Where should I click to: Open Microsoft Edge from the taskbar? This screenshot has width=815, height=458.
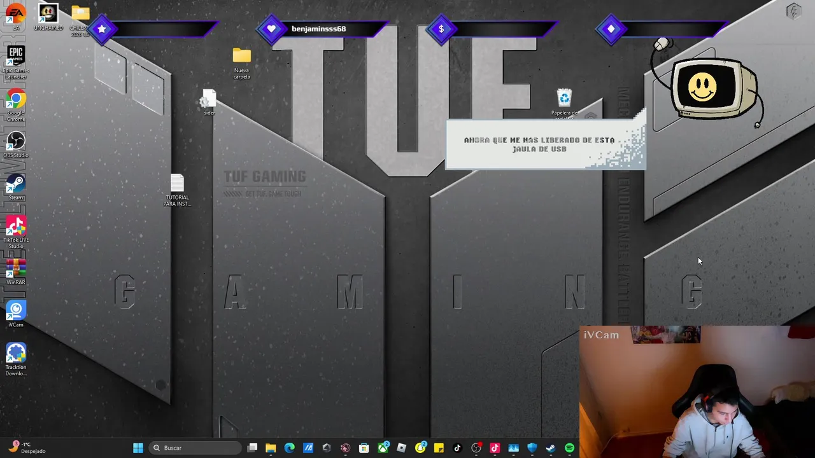pyautogui.click(x=290, y=448)
